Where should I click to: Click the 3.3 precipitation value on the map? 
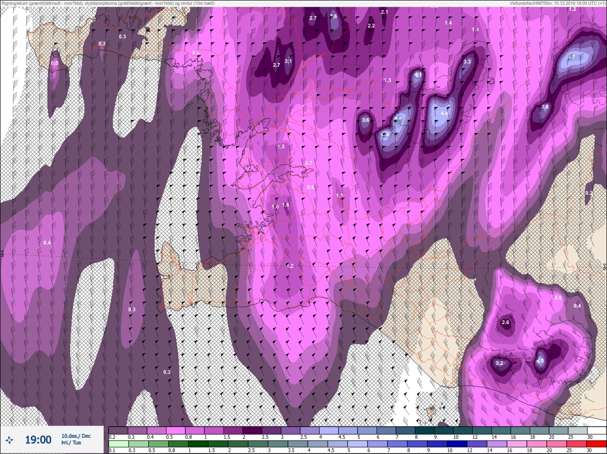click(x=467, y=62)
